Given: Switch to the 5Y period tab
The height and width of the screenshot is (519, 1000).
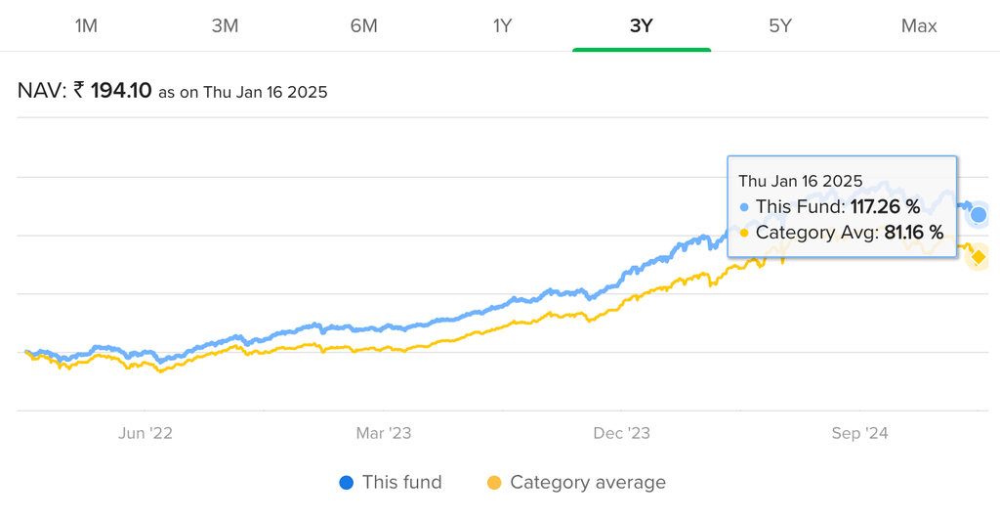Looking at the screenshot, I should (x=779, y=26).
